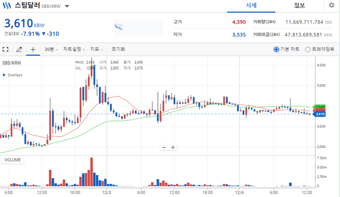Click the 초기화 reset button

[118, 49]
